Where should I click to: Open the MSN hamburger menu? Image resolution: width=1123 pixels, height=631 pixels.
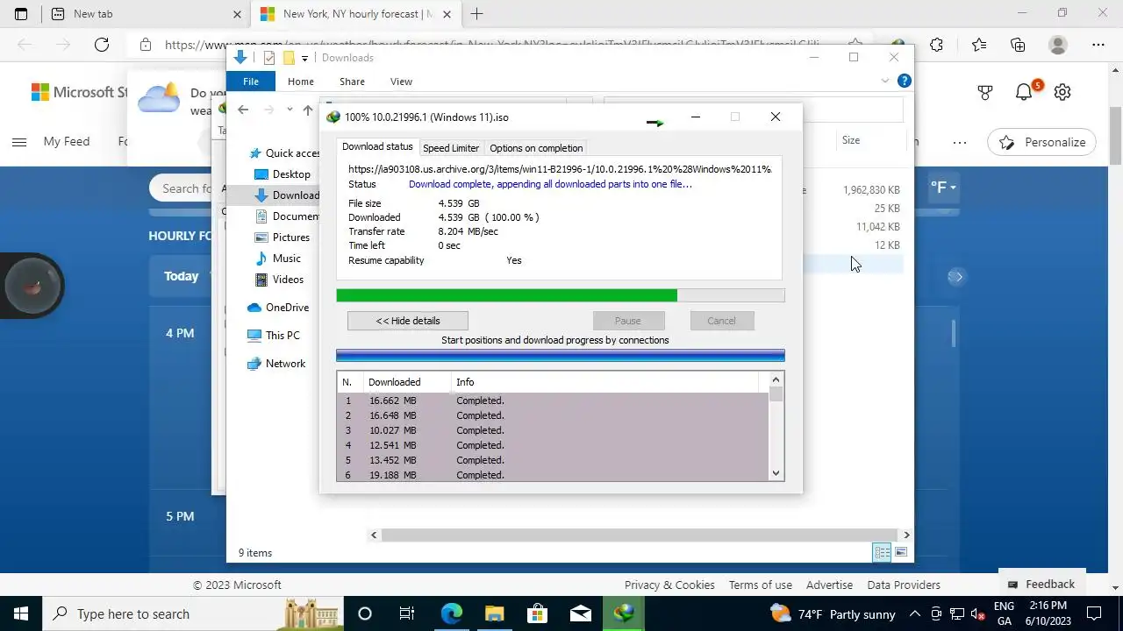(x=18, y=142)
